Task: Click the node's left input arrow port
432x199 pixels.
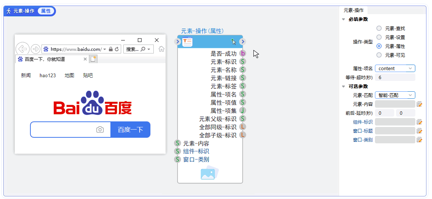Action: click(178, 42)
